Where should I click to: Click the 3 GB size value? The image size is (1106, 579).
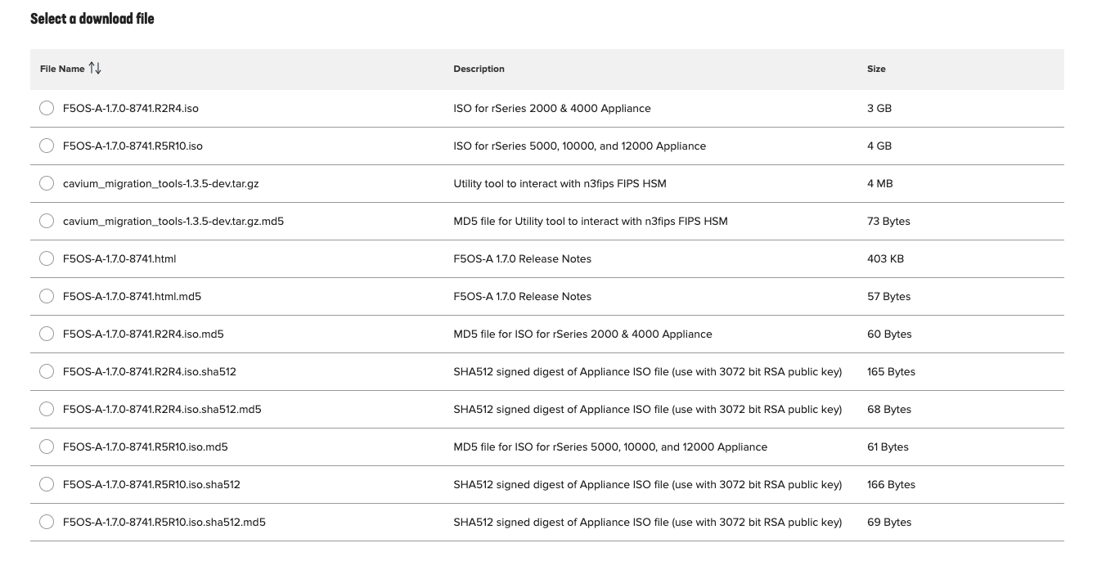click(x=879, y=108)
